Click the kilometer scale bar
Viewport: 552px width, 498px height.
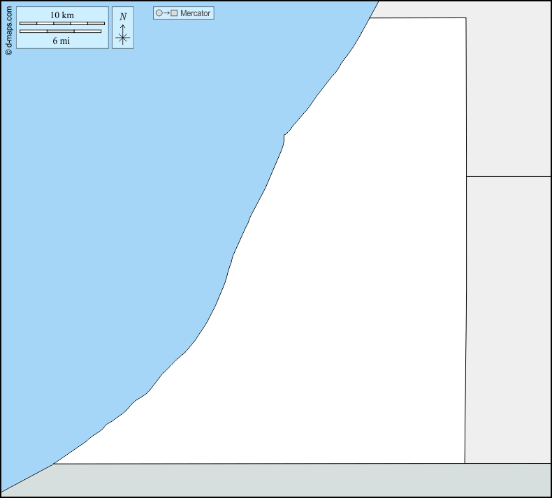point(62,23)
